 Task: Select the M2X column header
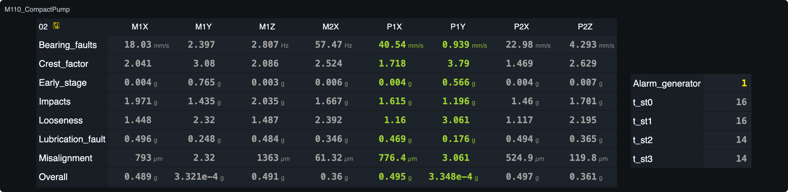click(x=331, y=27)
